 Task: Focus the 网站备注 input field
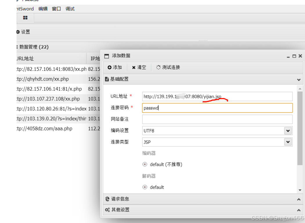click(x=217, y=119)
